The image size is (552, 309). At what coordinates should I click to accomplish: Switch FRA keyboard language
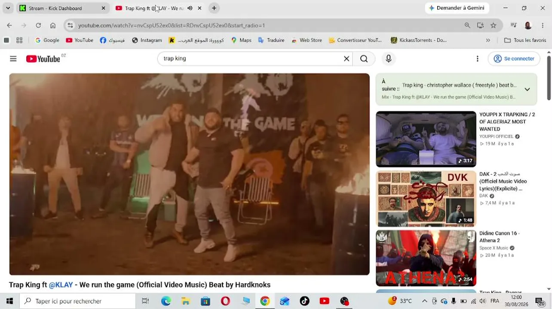pyautogui.click(x=495, y=301)
